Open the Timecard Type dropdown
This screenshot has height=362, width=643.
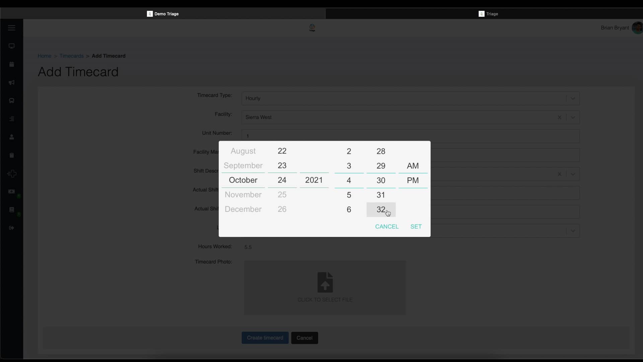pos(572,98)
